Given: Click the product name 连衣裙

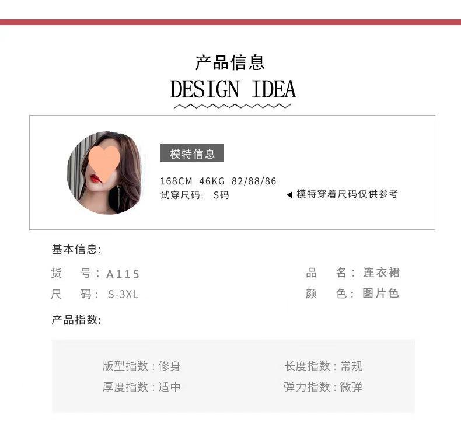Looking at the screenshot, I should pyautogui.click(x=381, y=273).
